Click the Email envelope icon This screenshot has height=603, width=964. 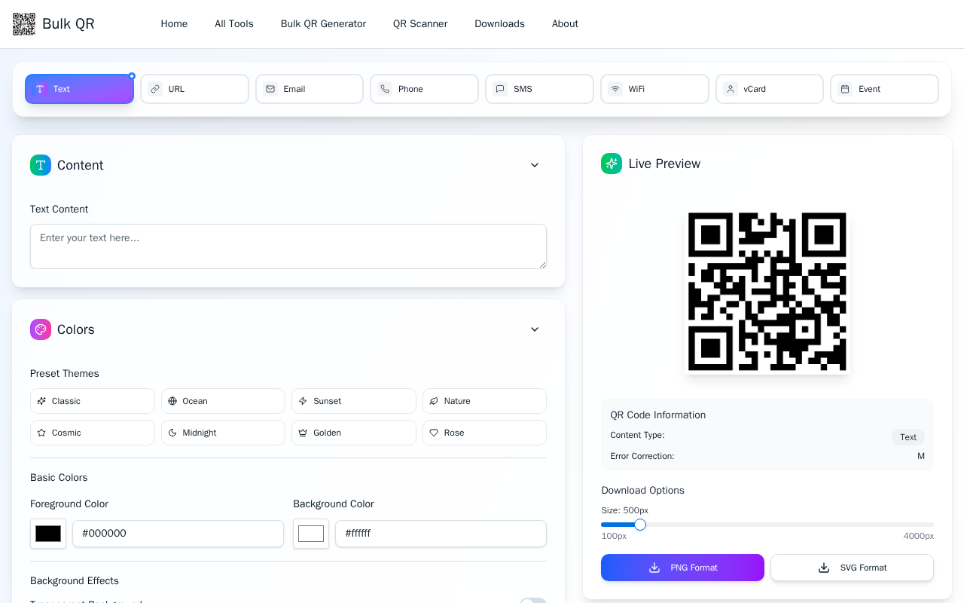270,89
